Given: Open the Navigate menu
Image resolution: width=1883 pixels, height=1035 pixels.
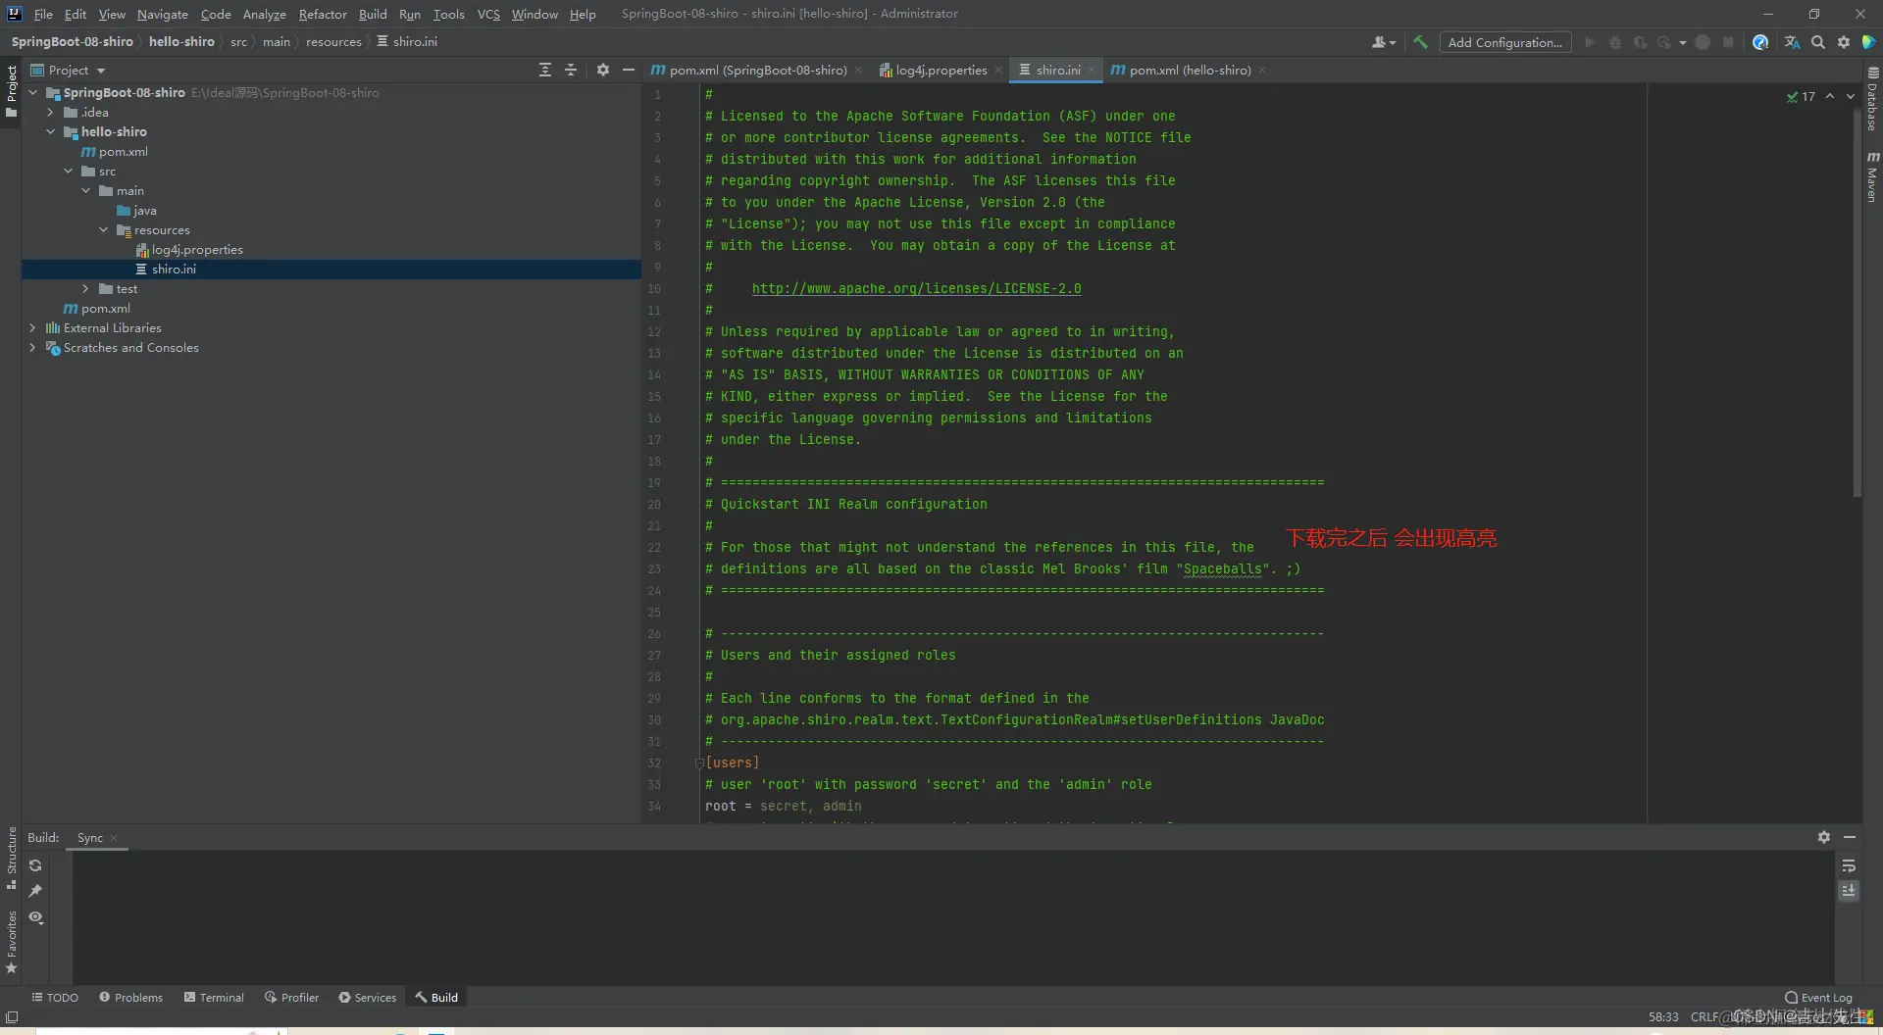Looking at the screenshot, I should click(x=162, y=14).
